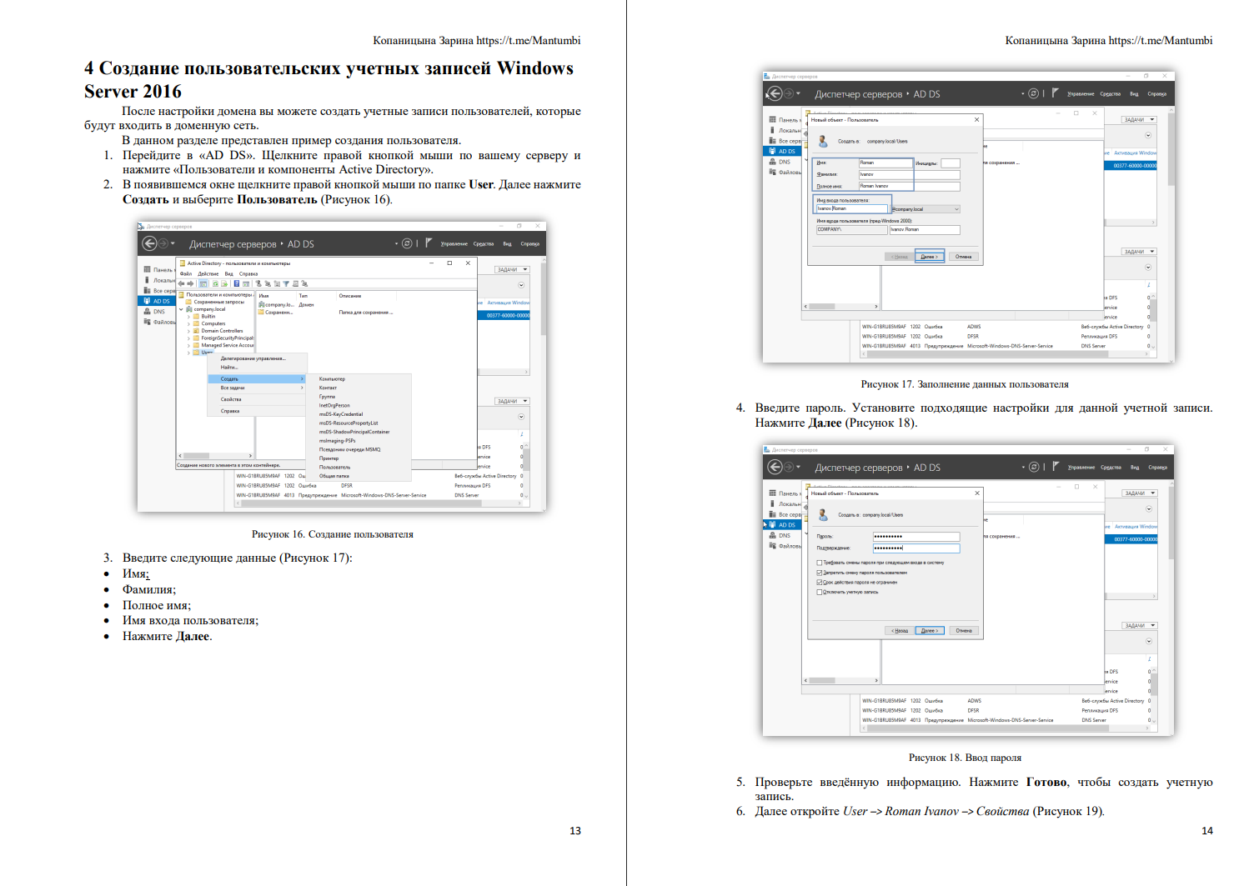
Task: Click the Server Manager back arrow in Figure 17
Action: tap(775, 93)
